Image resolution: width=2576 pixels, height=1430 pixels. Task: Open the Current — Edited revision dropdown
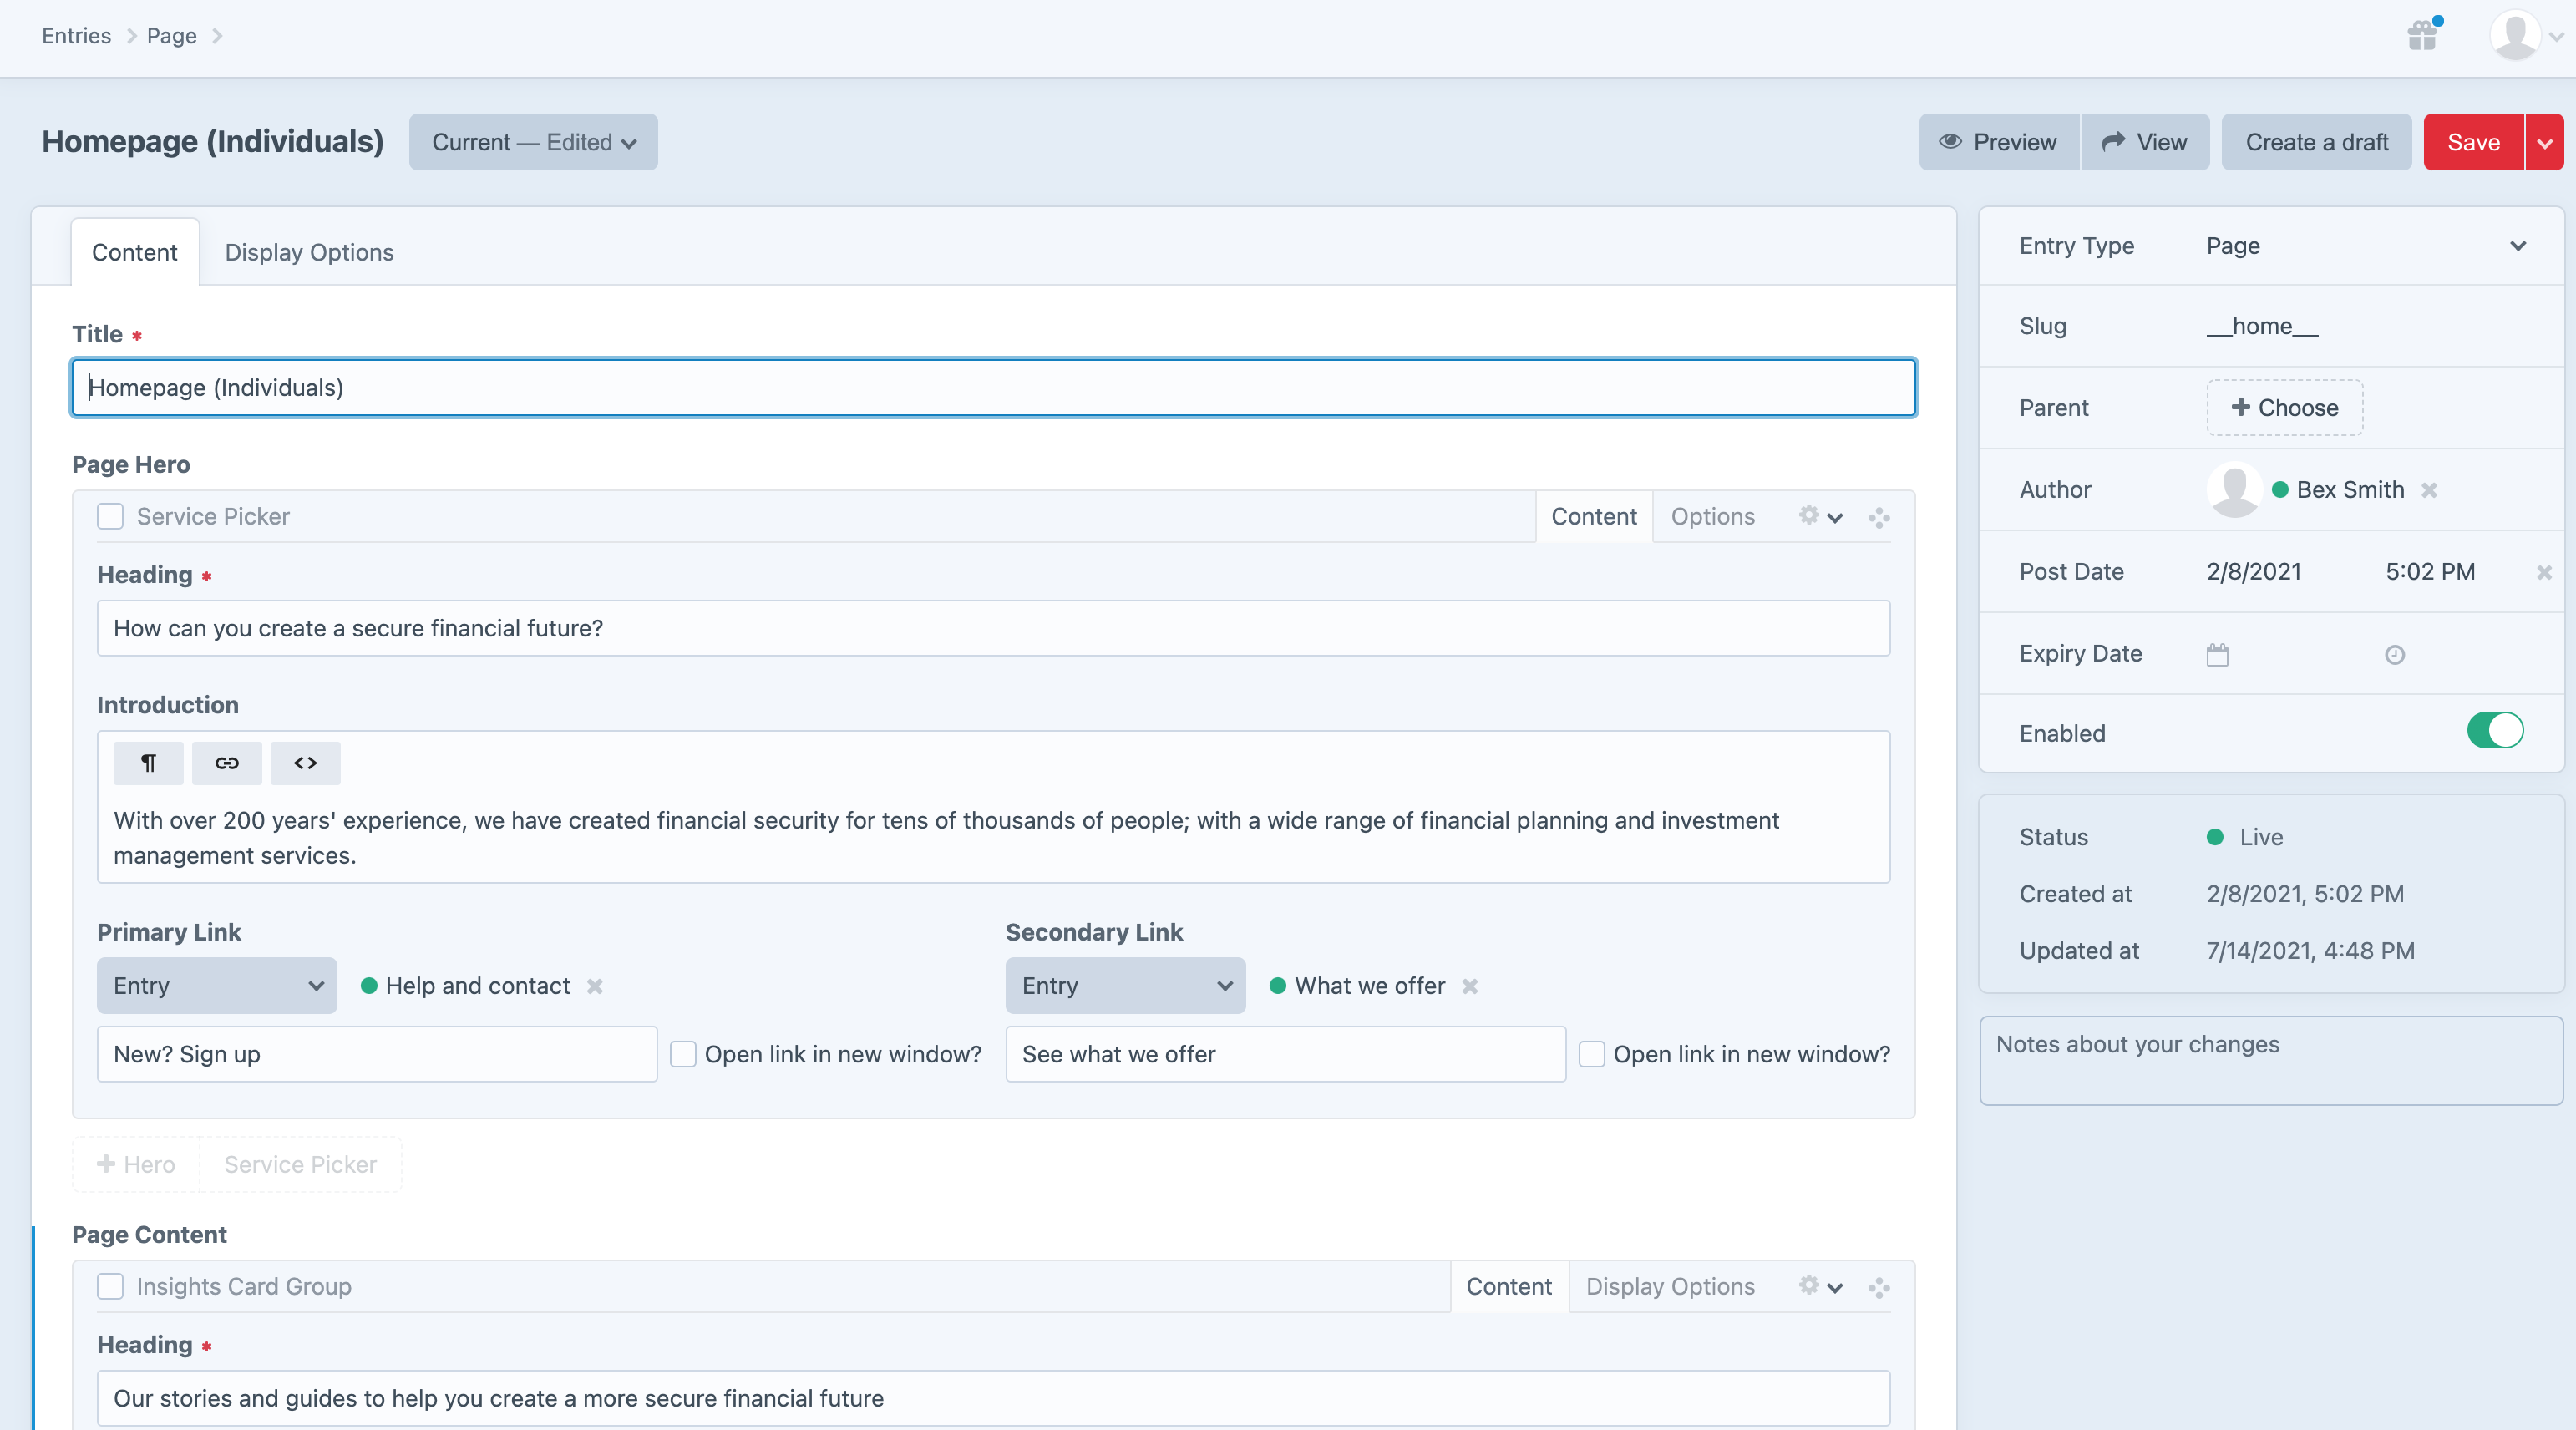pyautogui.click(x=533, y=142)
